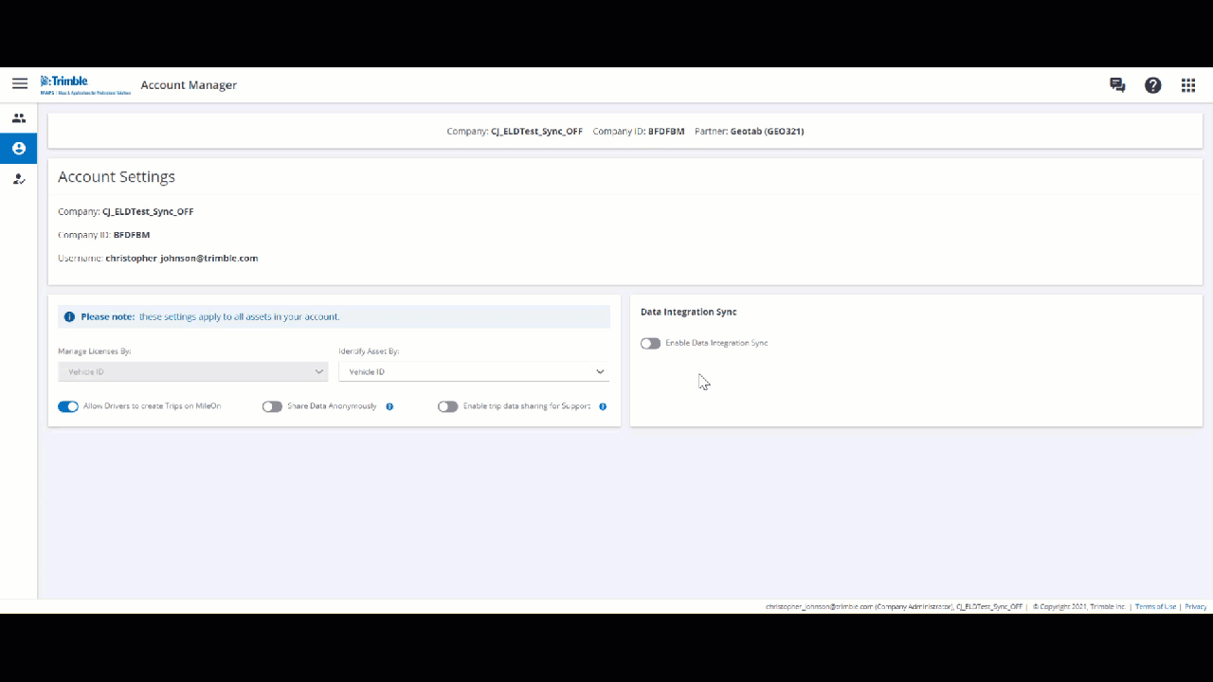Select the account profile icon in sidebar

click(x=19, y=149)
